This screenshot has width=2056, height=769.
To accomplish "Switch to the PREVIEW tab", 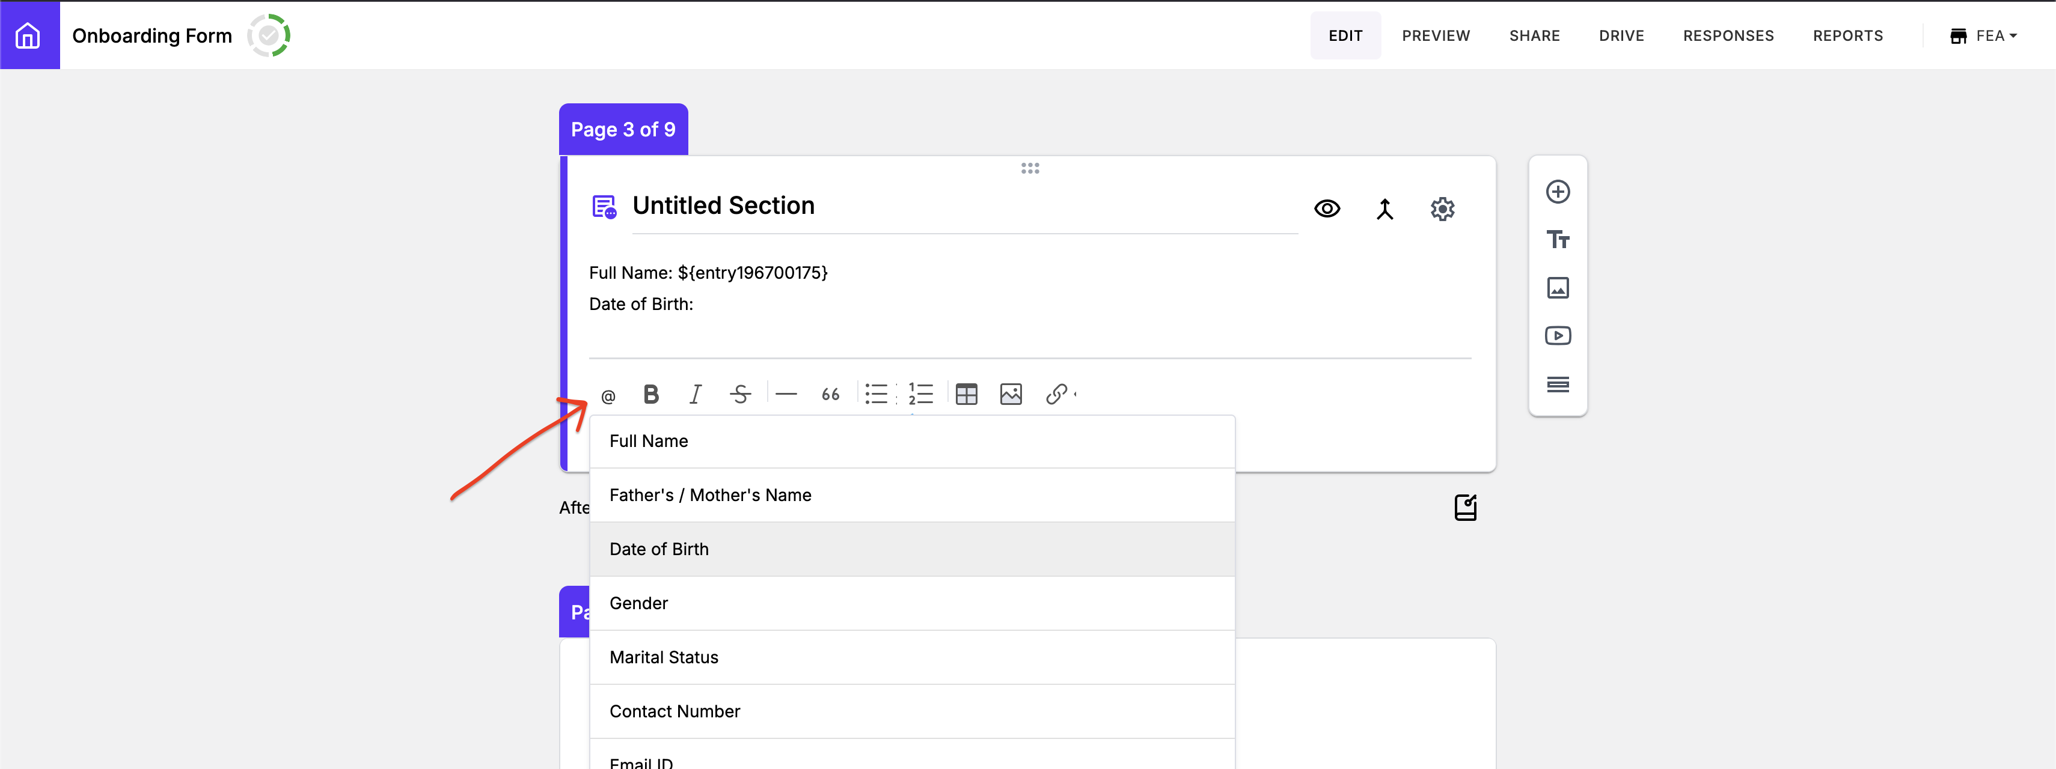I will (x=1435, y=36).
